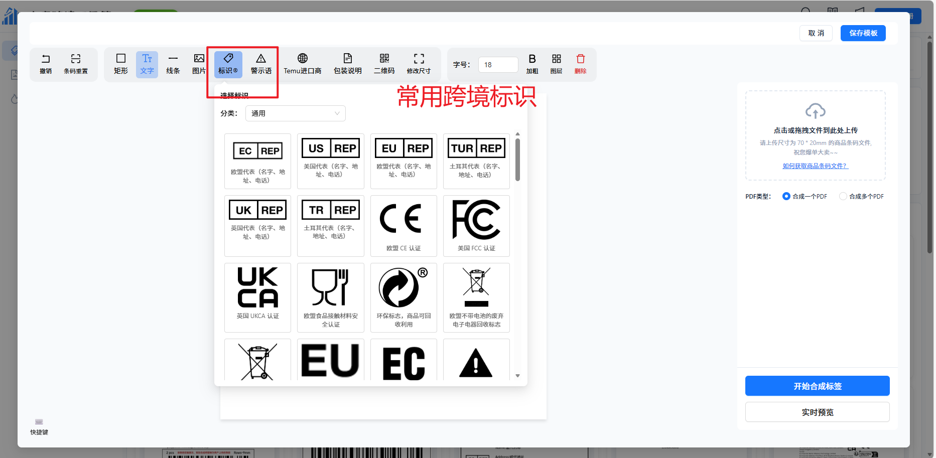Open the Marks (标识) tool
This screenshot has height=458, width=936.
click(228, 64)
